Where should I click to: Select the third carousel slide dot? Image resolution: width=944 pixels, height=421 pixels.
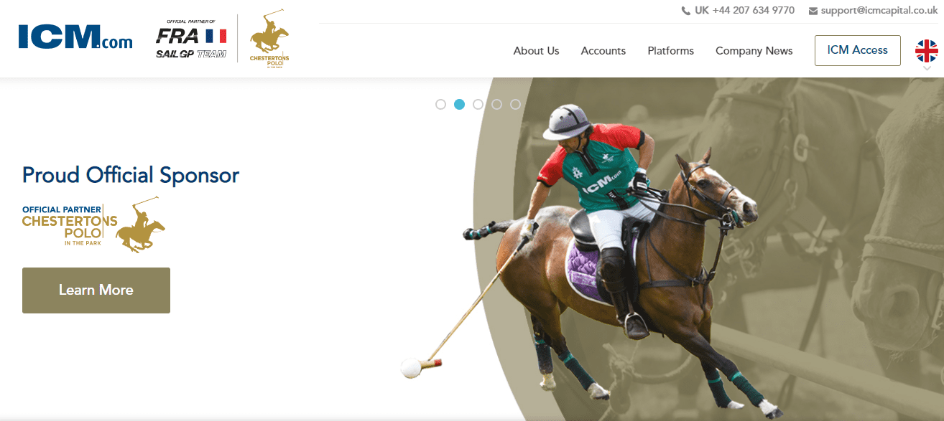click(x=478, y=105)
